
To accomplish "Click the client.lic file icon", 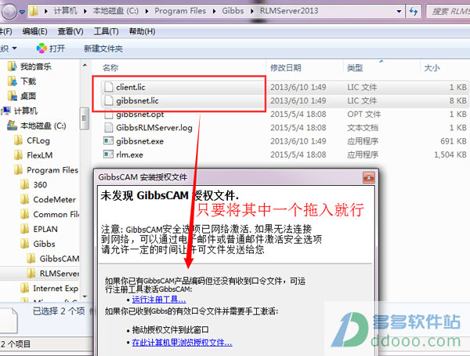I will coord(108,87).
